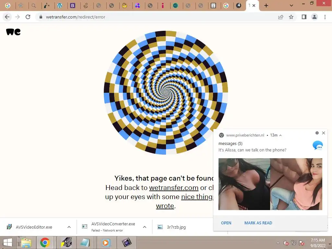Follow the "wrote" link
The image size is (332, 249).
click(165, 206)
